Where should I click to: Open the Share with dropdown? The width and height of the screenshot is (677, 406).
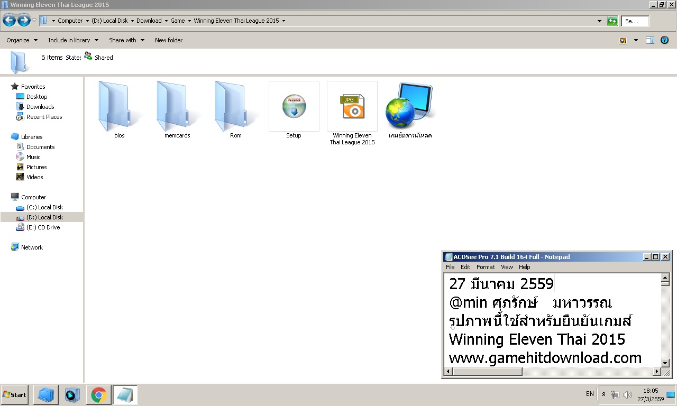(126, 40)
